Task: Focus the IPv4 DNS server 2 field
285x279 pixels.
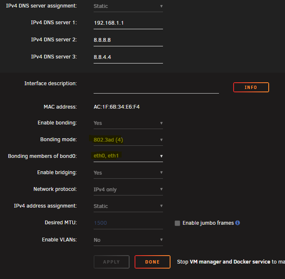Action: point(128,41)
